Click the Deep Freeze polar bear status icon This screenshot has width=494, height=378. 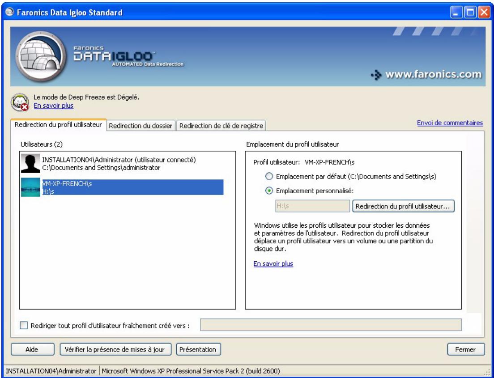[20, 102]
